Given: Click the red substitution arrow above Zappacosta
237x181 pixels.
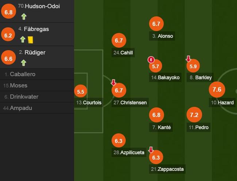Looking at the screenshot, I should pos(151,150).
